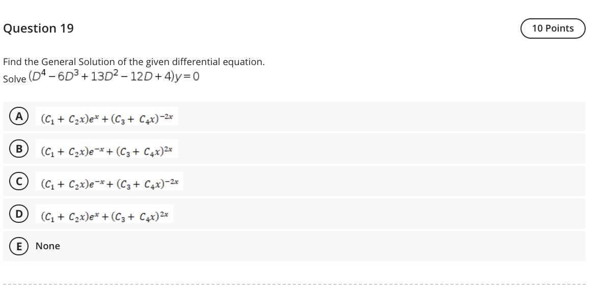Click the formula text of option A
Screen dimensions: 604x293
coord(107,116)
